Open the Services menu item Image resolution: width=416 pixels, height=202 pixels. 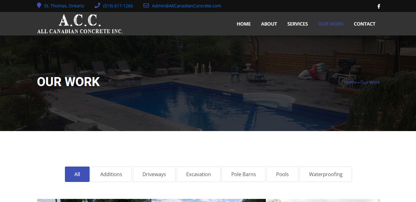298,24
